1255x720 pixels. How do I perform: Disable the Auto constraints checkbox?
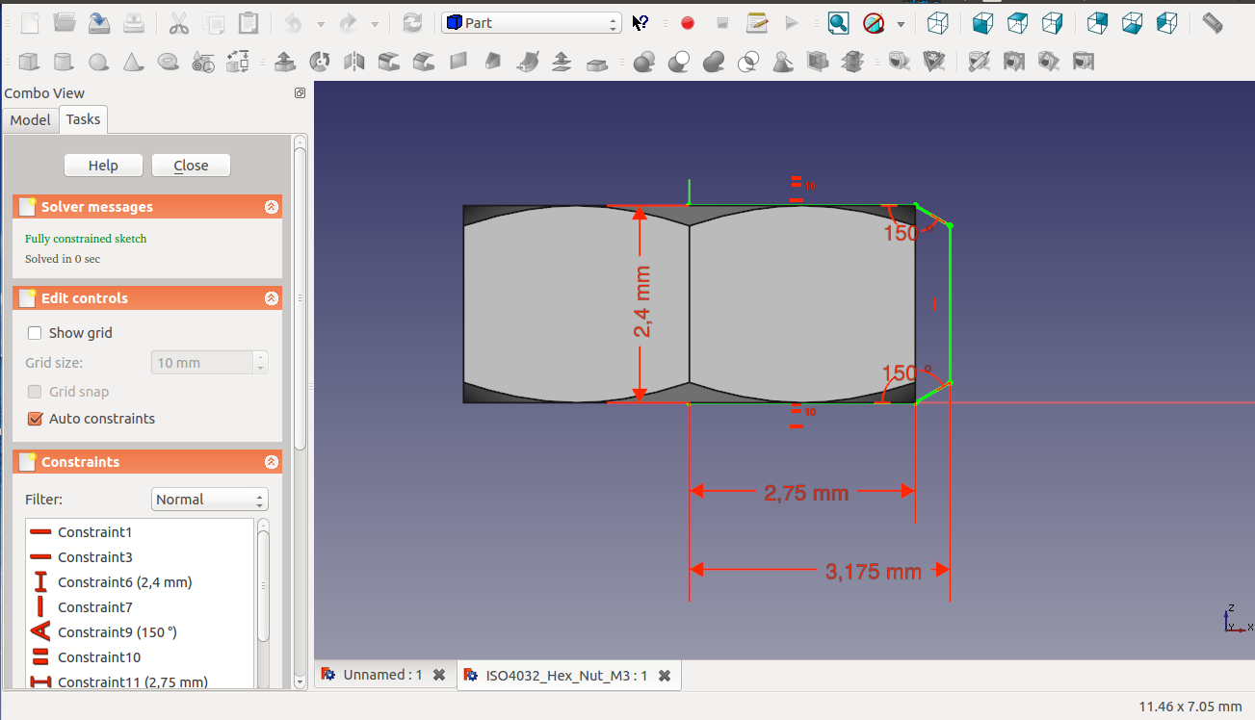pos(35,419)
